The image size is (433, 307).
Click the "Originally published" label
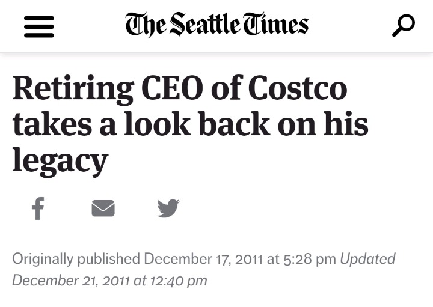76,259
